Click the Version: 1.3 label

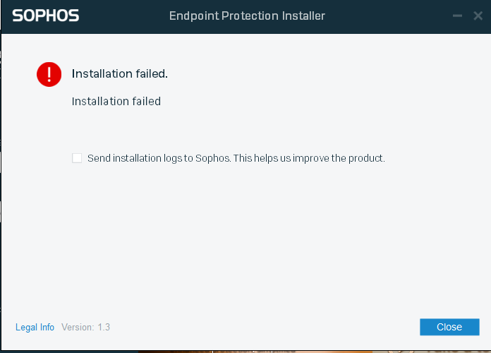[x=85, y=328]
